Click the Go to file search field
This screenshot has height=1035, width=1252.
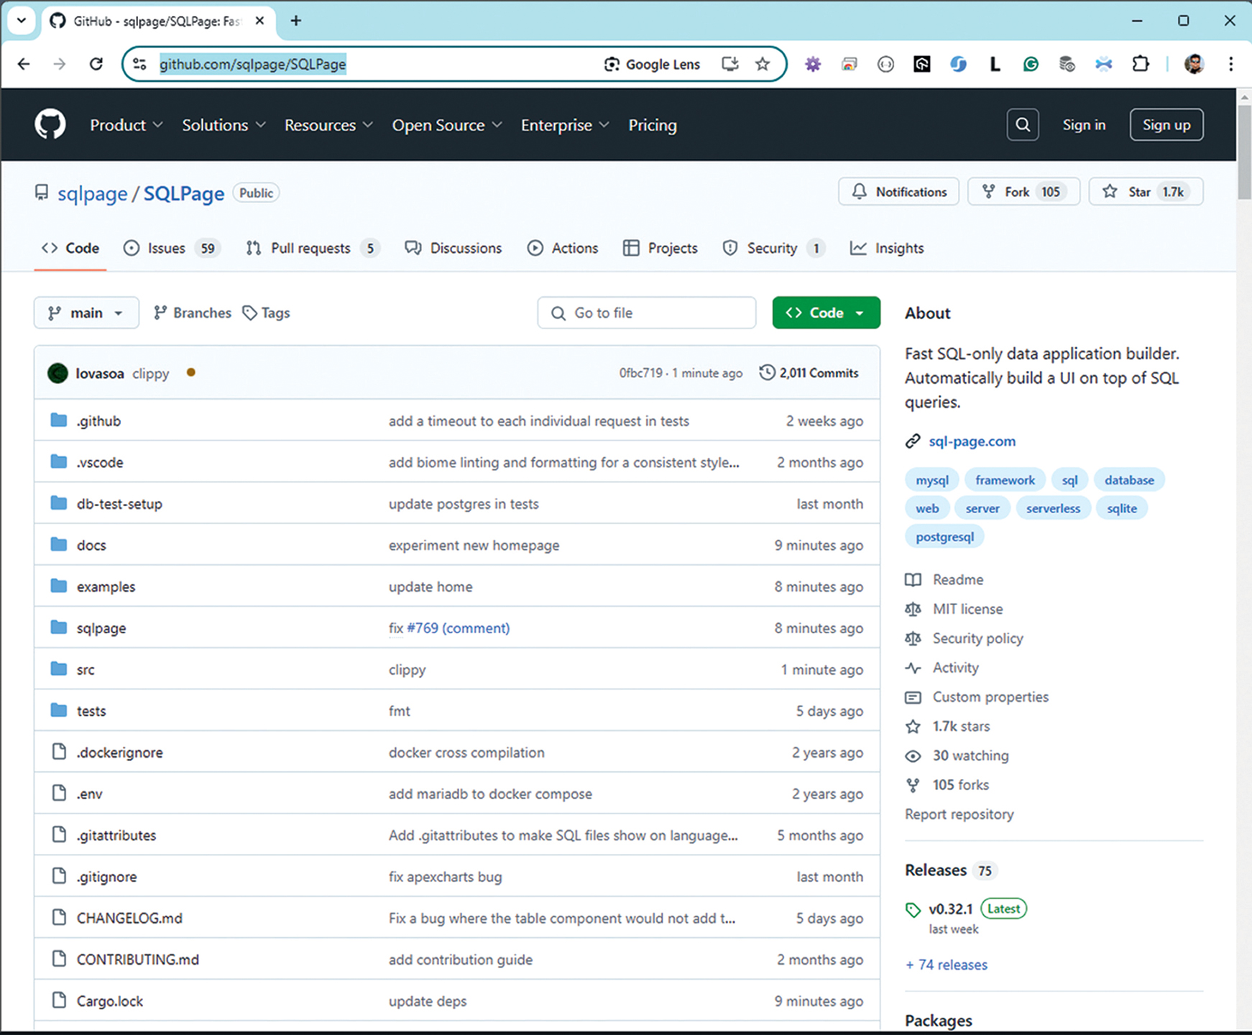point(646,313)
